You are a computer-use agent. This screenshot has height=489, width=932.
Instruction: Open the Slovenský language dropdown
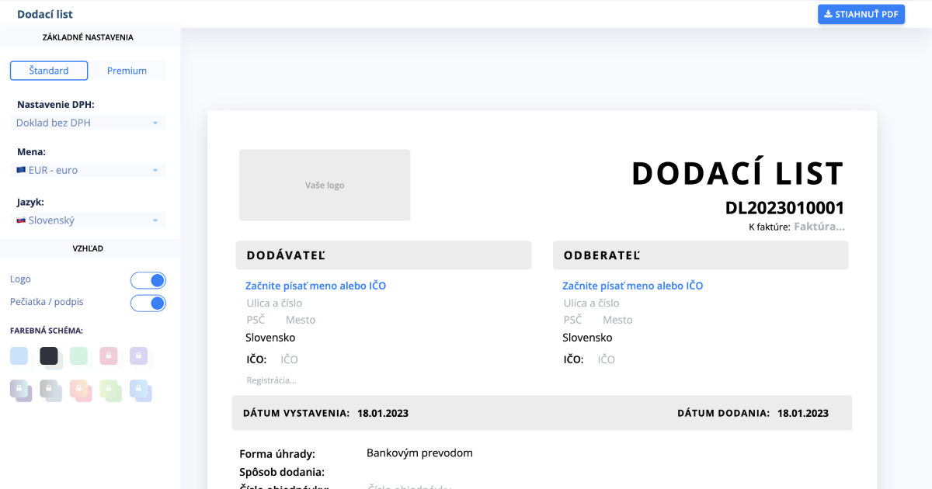(x=87, y=220)
